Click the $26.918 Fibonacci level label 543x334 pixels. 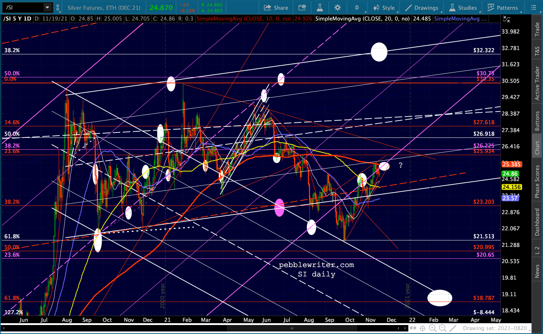pos(484,134)
